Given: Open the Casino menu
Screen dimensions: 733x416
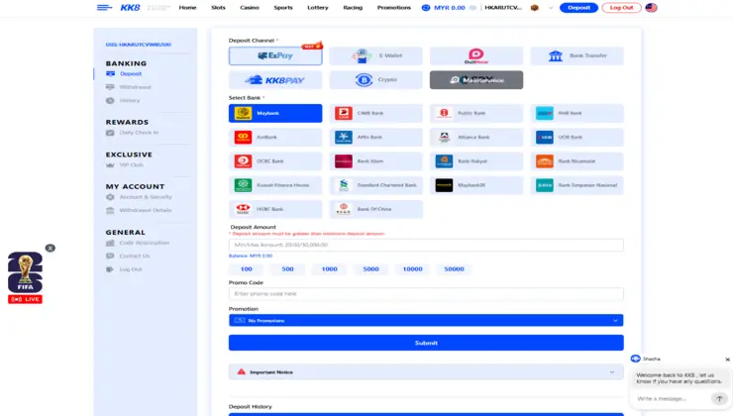Looking at the screenshot, I should 250,8.
